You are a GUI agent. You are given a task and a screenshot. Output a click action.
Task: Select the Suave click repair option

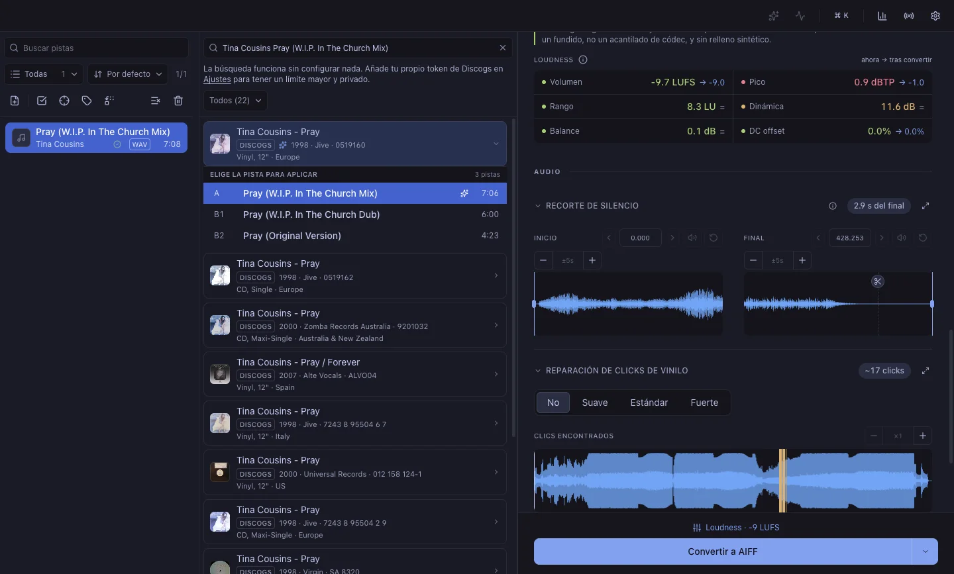point(595,403)
